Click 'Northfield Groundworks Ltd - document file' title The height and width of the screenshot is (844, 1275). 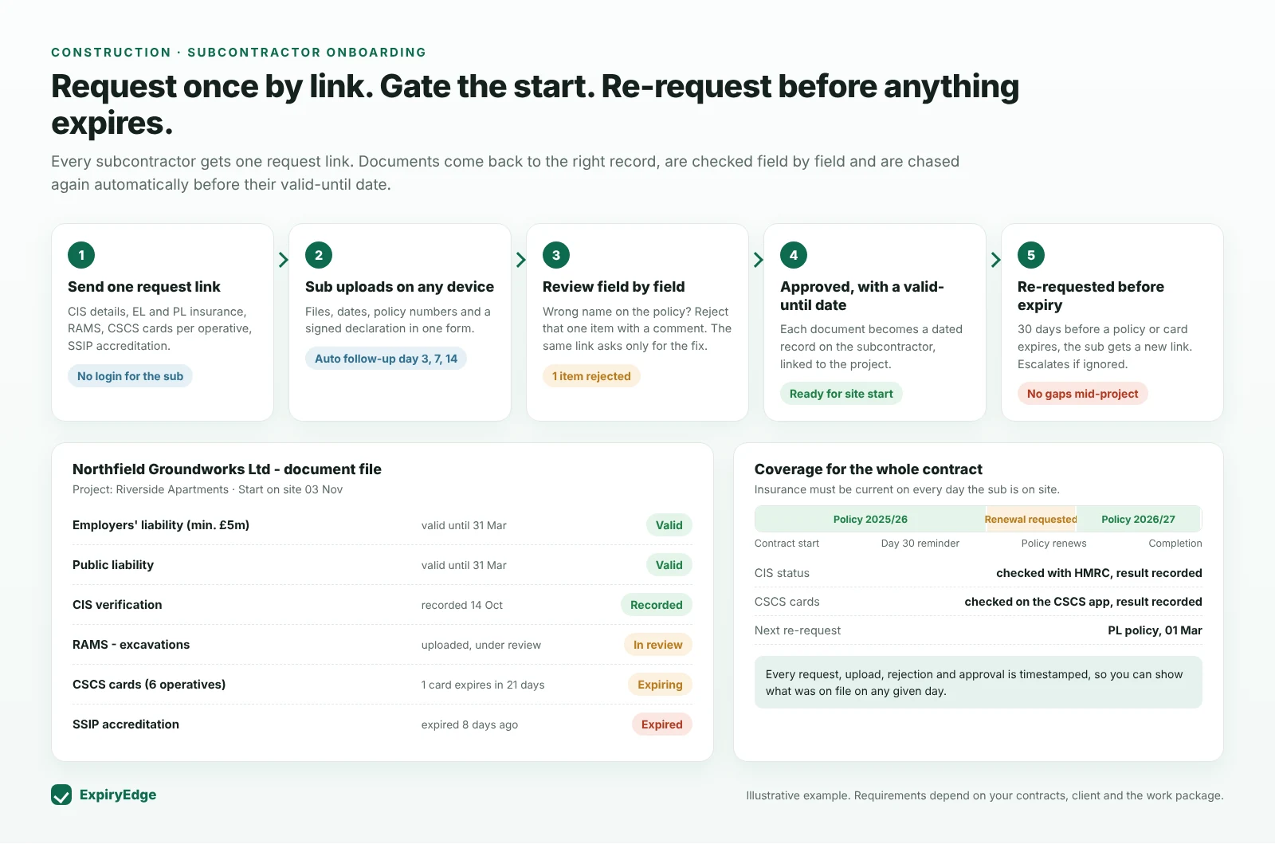click(x=227, y=469)
